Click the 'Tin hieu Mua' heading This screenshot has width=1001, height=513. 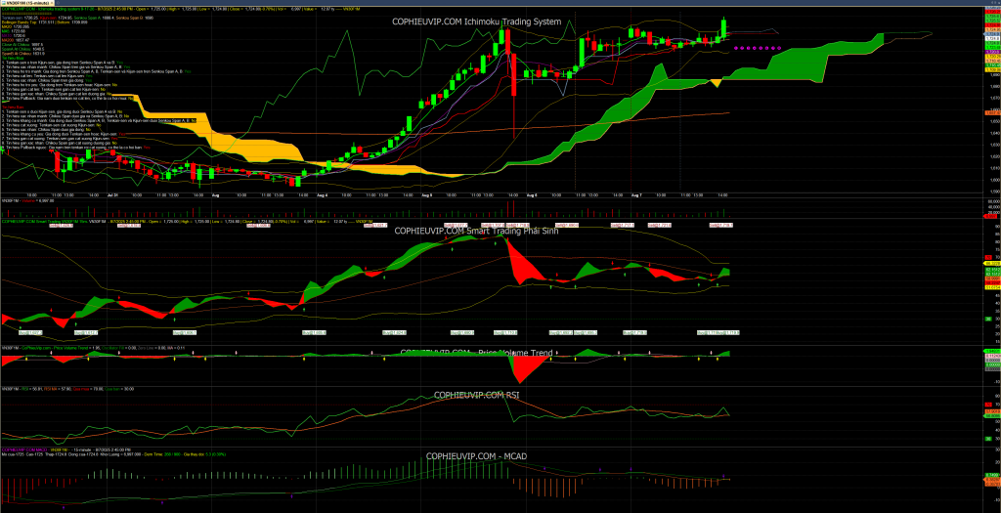click(13, 58)
